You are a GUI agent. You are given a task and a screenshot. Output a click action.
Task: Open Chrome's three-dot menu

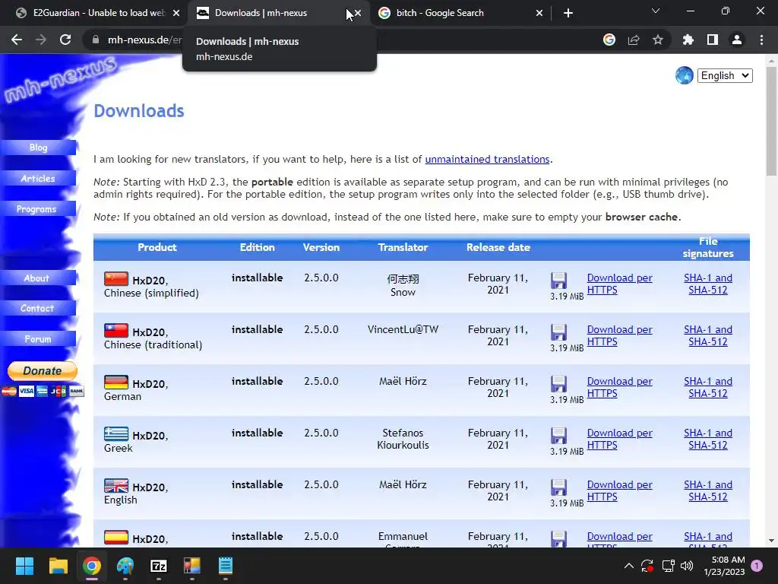click(761, 40)
